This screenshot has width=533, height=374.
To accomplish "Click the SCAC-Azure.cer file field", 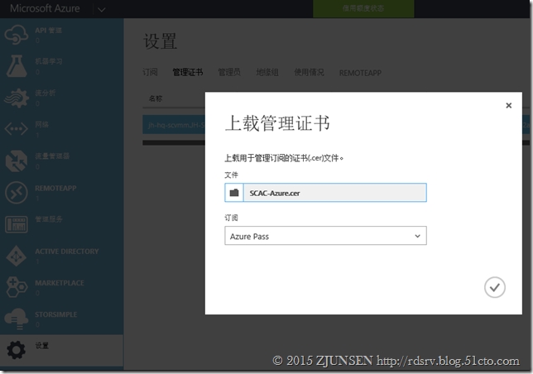I will [335, 193].
